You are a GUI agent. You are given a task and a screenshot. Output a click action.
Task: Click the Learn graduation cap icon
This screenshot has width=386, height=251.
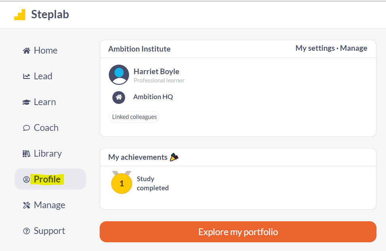26,102
